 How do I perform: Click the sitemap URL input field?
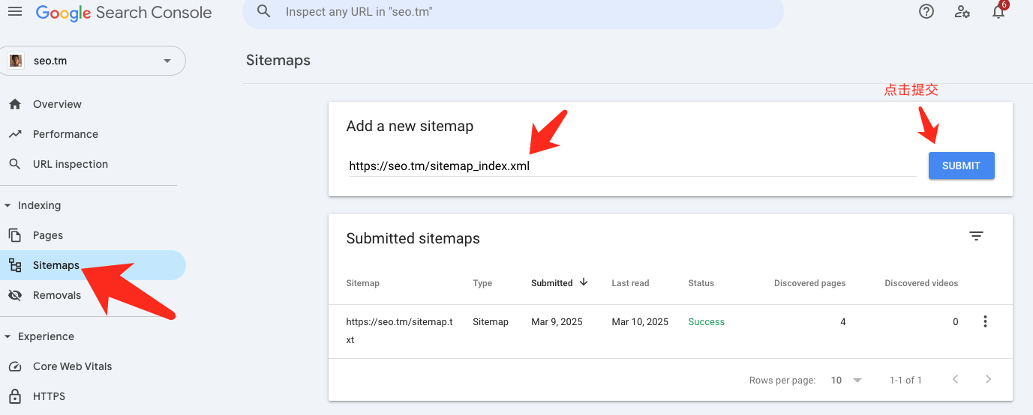(630, 166)
